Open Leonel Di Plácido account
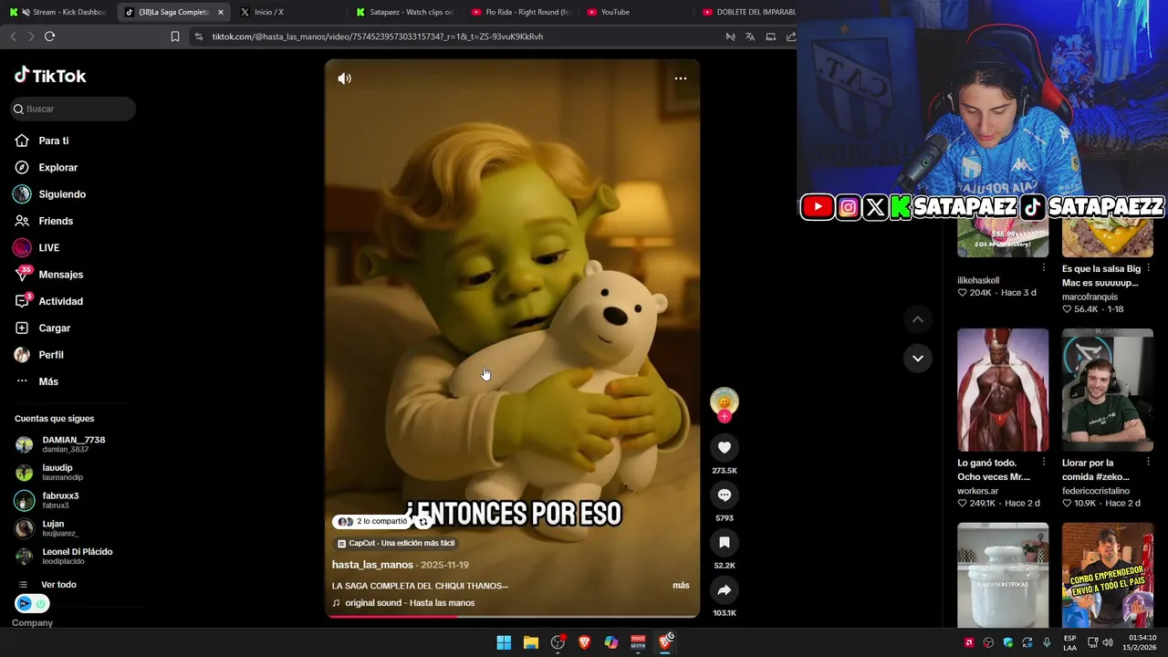Image resolution: width=1168 pixels, height=657 pixels. [66, 556]
